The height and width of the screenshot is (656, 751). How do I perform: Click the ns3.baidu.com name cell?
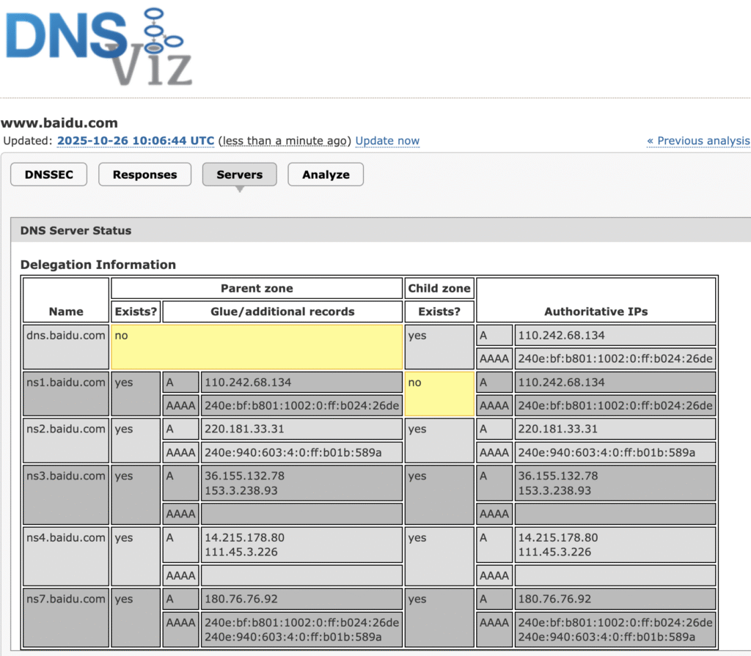pos(66,493)
